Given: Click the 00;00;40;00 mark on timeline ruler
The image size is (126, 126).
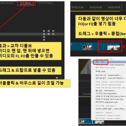Looking at the screenshot, I should click(96, 7).
